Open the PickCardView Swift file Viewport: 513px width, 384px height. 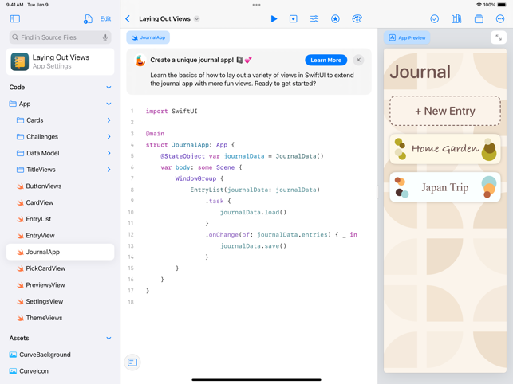[60, 268]
